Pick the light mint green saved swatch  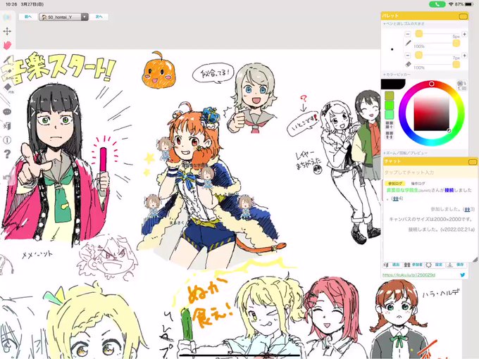(x=389, y=115)
